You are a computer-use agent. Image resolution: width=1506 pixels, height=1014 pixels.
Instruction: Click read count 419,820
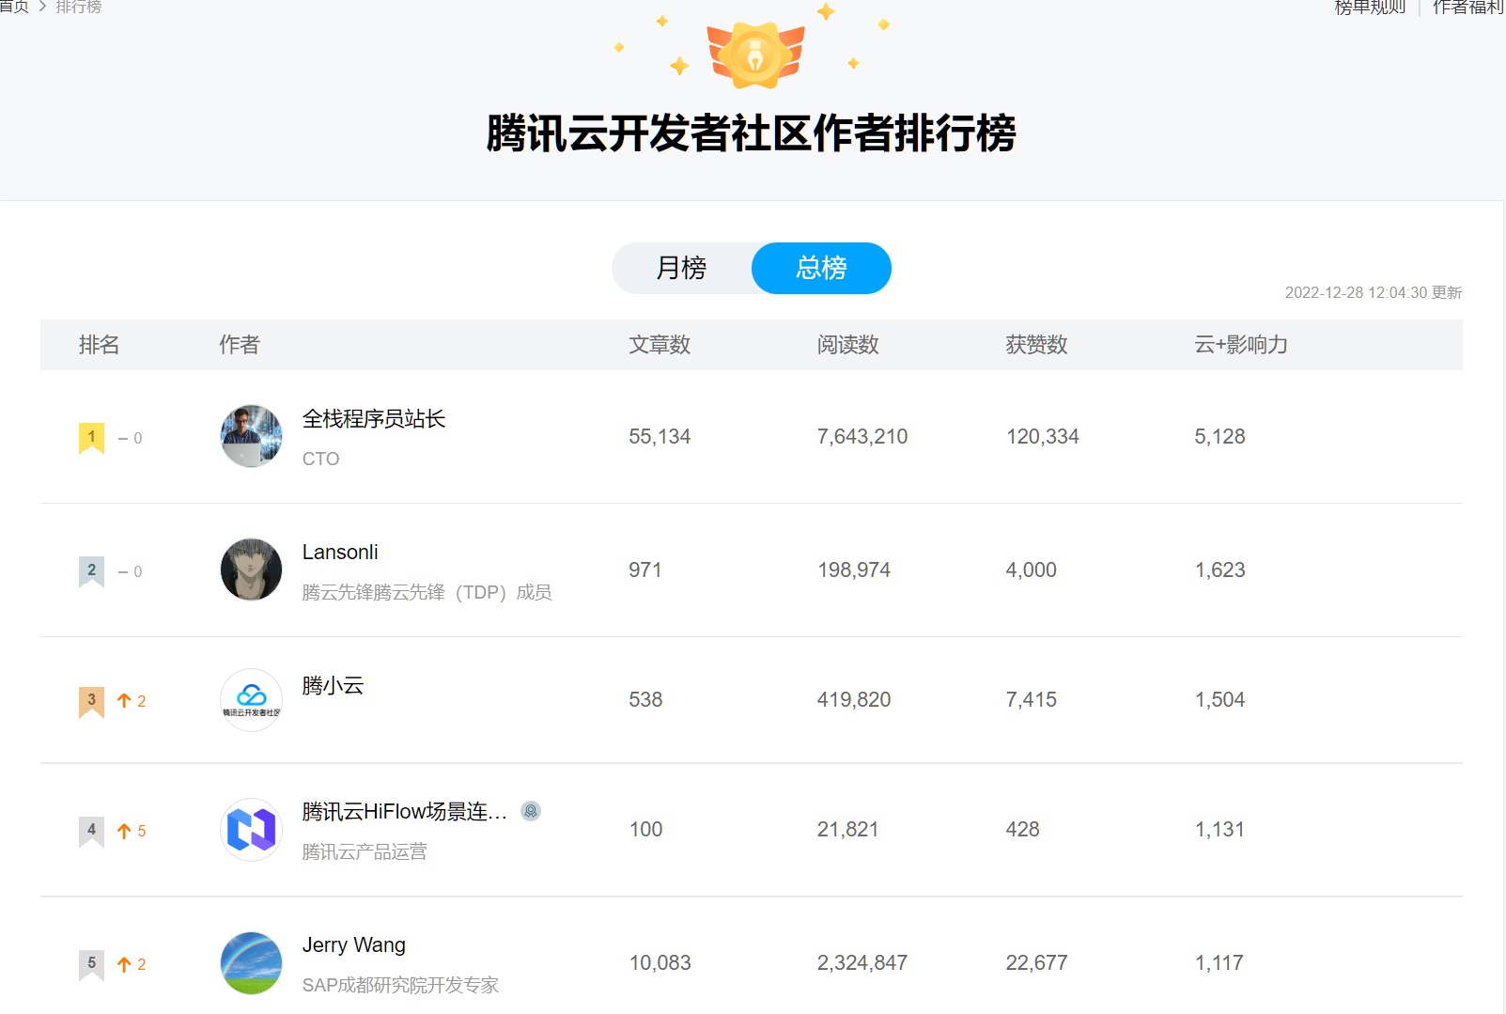(x=854, y=700)
